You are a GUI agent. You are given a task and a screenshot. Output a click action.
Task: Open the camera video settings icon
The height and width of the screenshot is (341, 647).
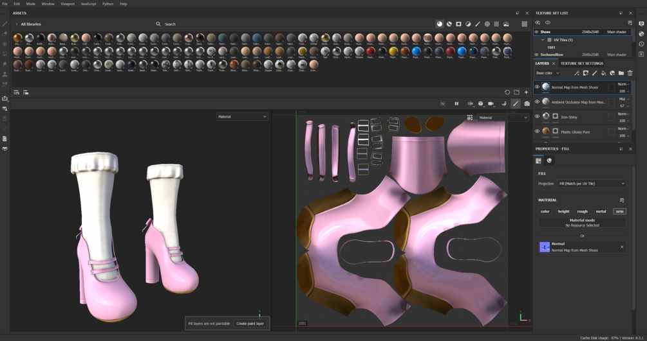pyautogui.click(x=491, y=104)
